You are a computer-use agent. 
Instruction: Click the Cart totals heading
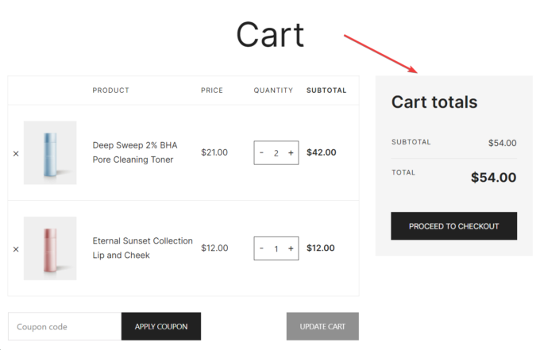(434, 102)
